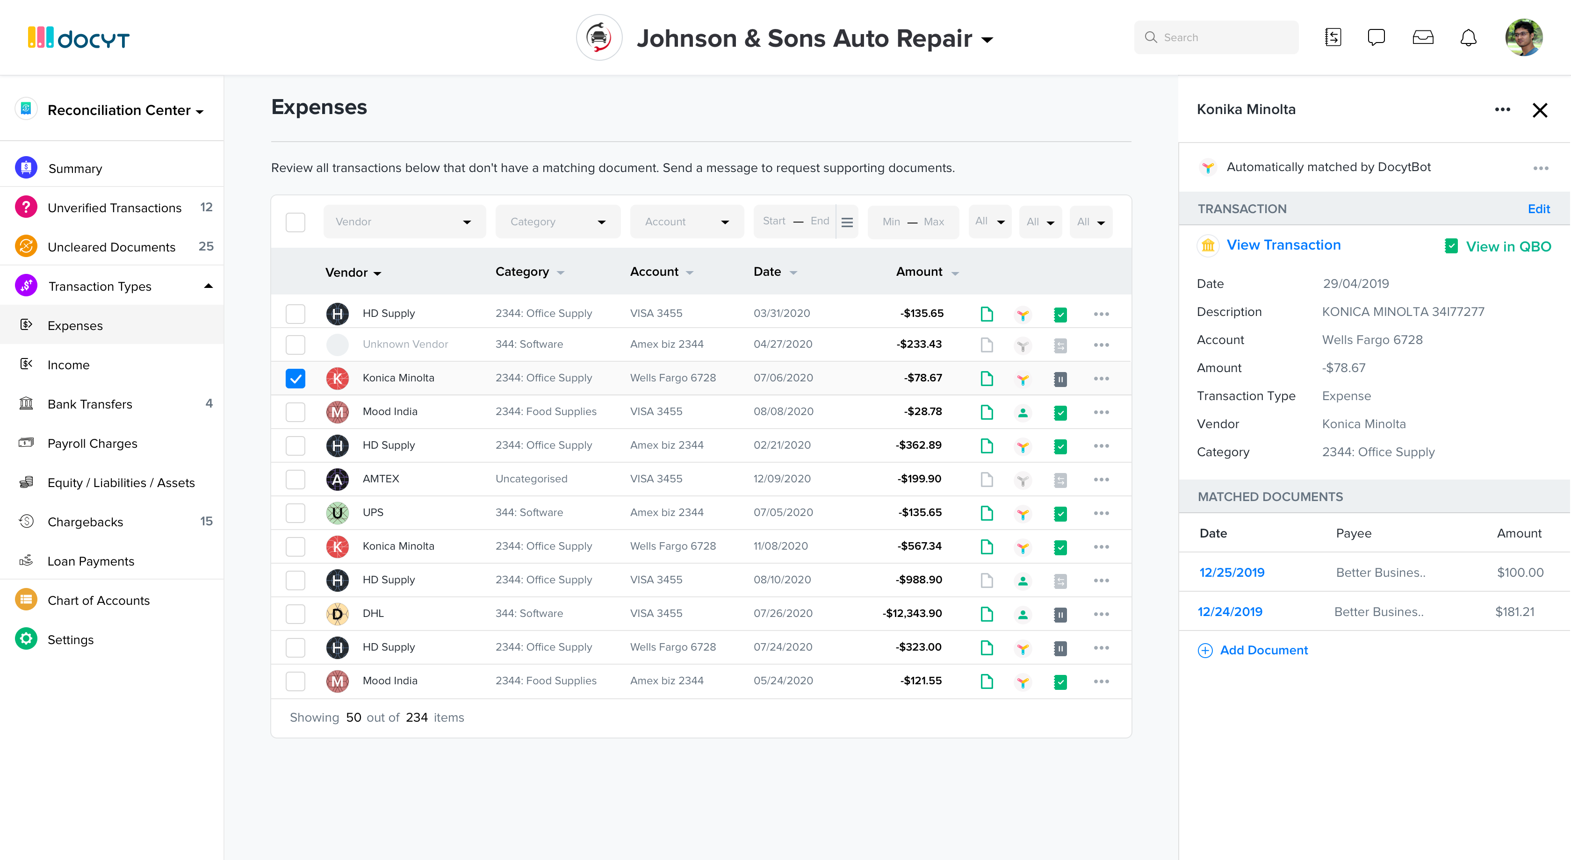The width and height of the screenshot is (1571, 860).
Task: Collapse the Transaction Types section
Action: [x=208, y=286]
